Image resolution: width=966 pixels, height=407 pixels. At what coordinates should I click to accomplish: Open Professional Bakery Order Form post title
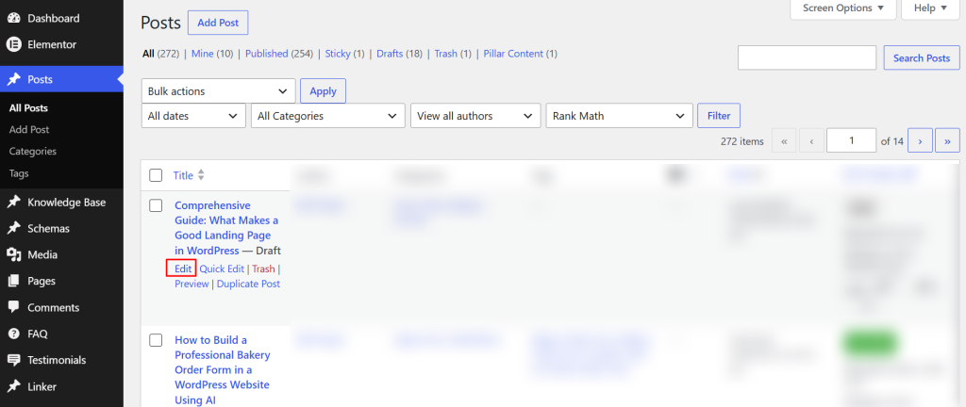click(223, 370)
